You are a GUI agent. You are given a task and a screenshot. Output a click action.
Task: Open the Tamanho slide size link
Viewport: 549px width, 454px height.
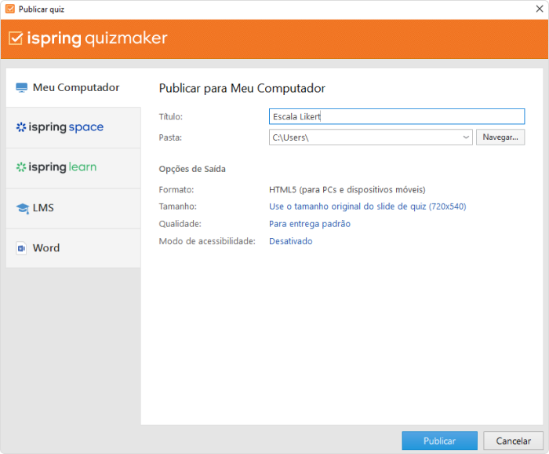pos(367,207)
